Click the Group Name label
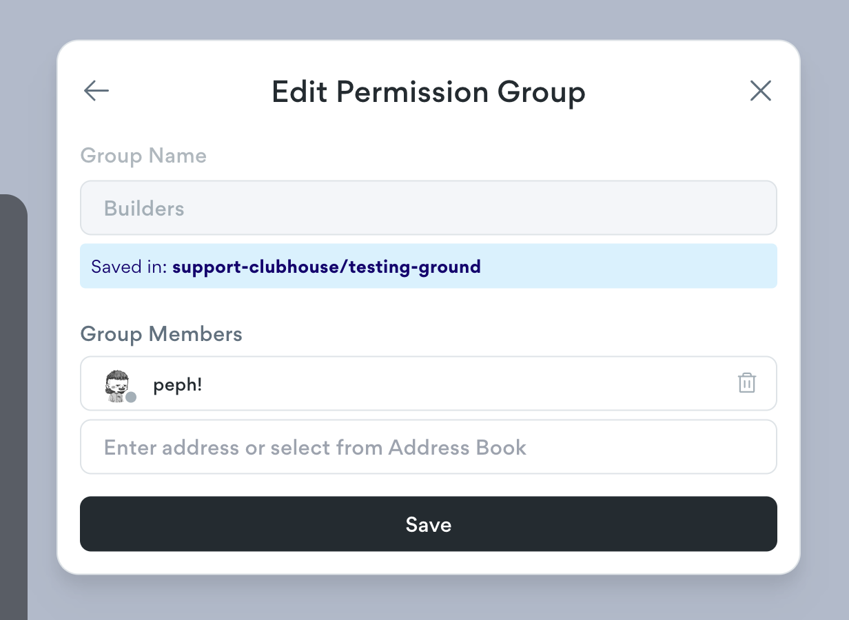Image resolution: width=849 pixels, height=620 pixels. tap(143, 156)
